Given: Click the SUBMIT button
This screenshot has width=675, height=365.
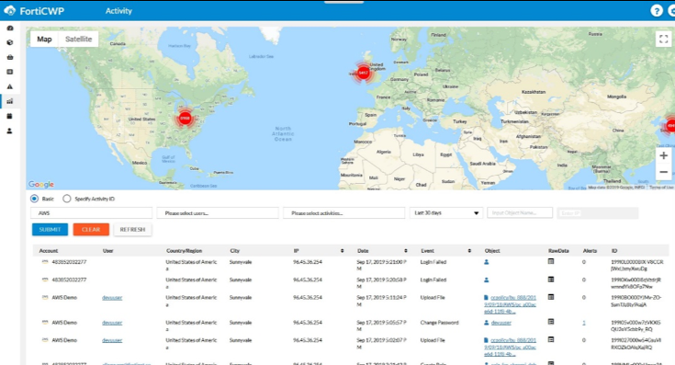Looking at the screenshot, I should click(x=50, y=230).
